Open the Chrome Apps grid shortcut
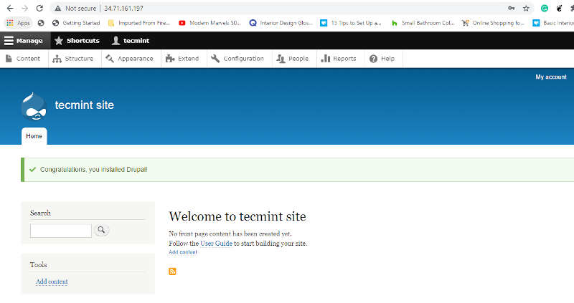The height and width of the screenshot is (303, 574). [18, 23]
